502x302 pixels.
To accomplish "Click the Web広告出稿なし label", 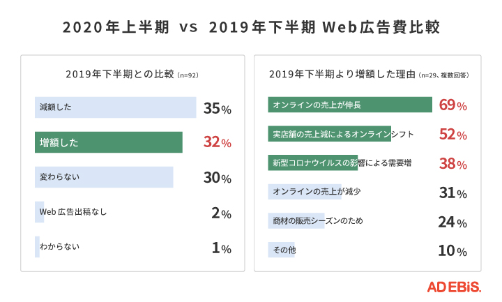I will [73, 212].
